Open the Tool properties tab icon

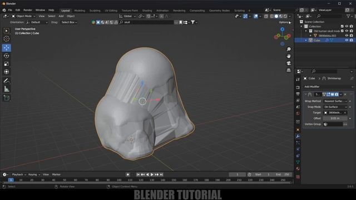[298, 79]
